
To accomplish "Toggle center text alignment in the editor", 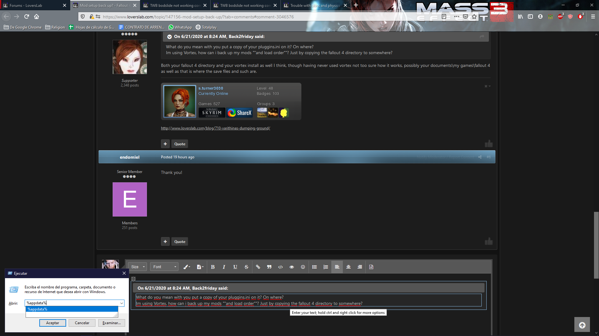I will [x=348, y=267].
